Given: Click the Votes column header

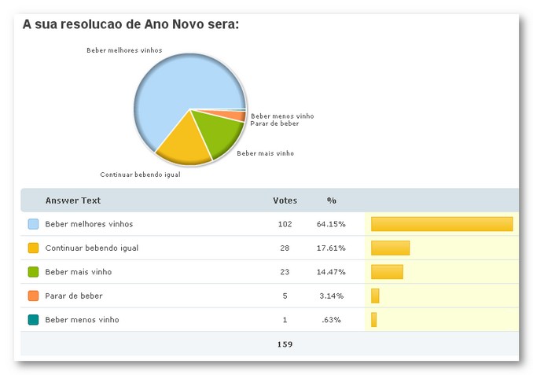Looking at the screenshot, I should click(x=285, y=200).
